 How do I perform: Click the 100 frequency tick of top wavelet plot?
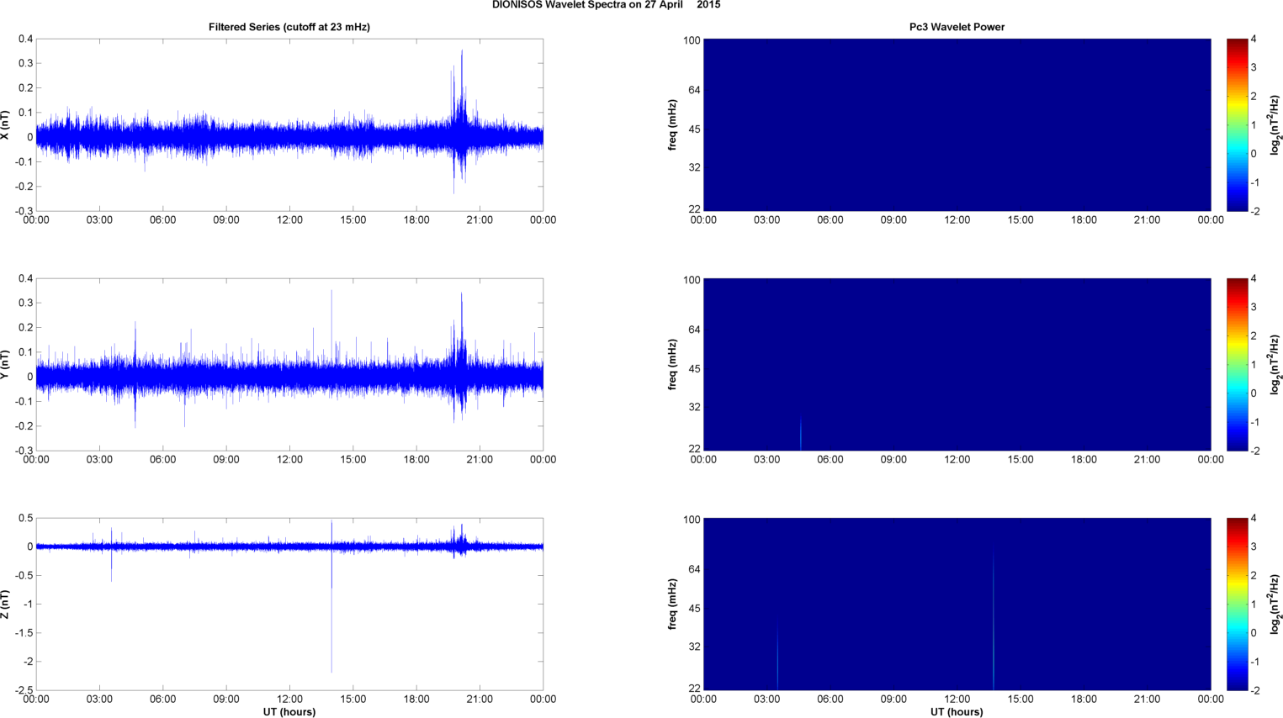[692, 40]
